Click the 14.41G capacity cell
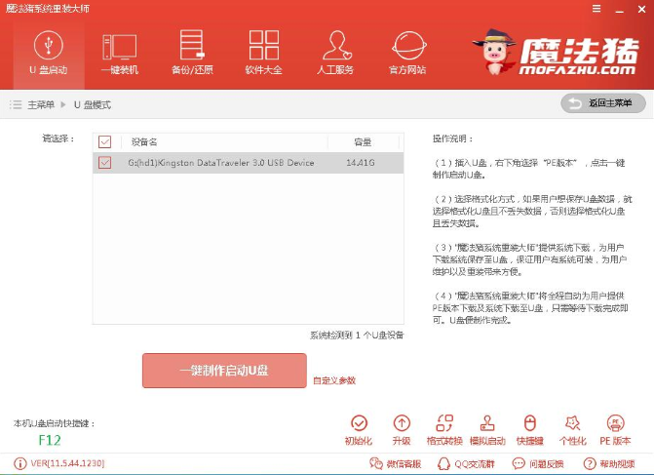 click(361, 163)
